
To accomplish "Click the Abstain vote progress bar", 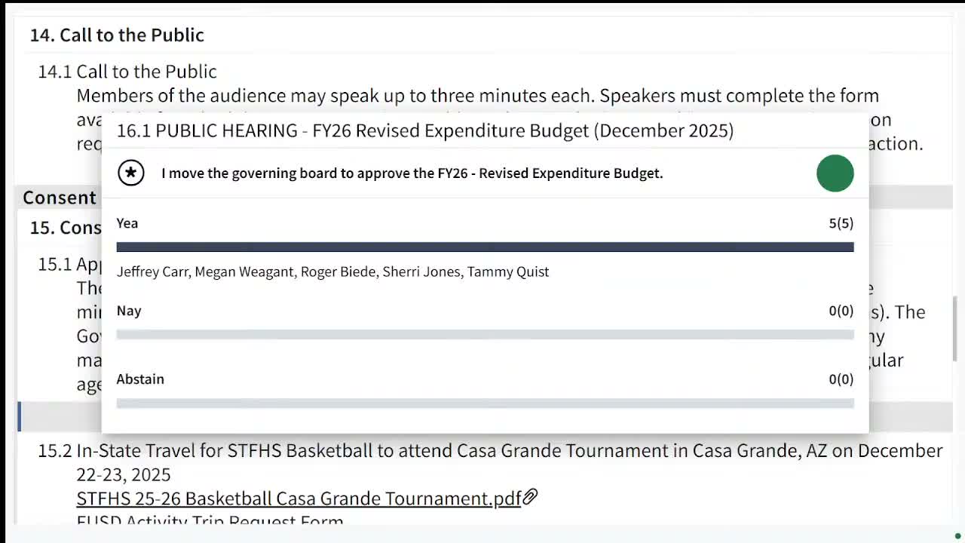I will click(486, 403).
